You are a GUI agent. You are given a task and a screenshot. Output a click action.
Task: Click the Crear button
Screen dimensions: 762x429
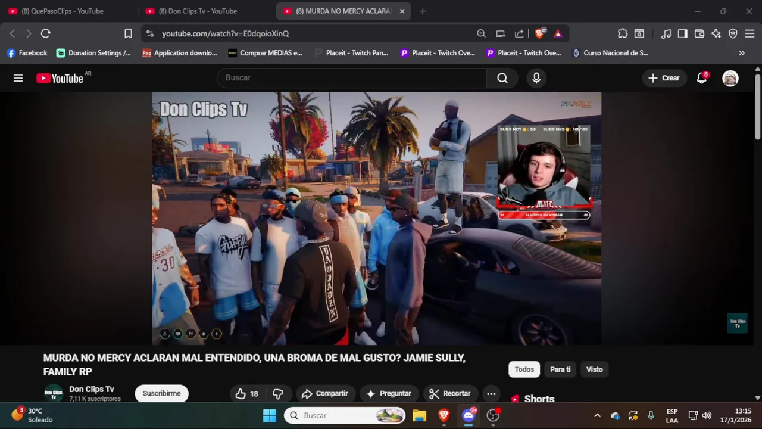664,78
